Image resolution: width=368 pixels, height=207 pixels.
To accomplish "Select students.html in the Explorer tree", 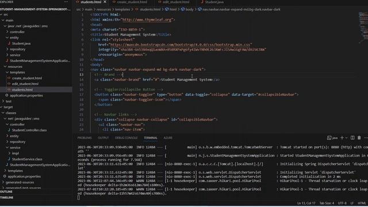I will click(x=22, y=90).
